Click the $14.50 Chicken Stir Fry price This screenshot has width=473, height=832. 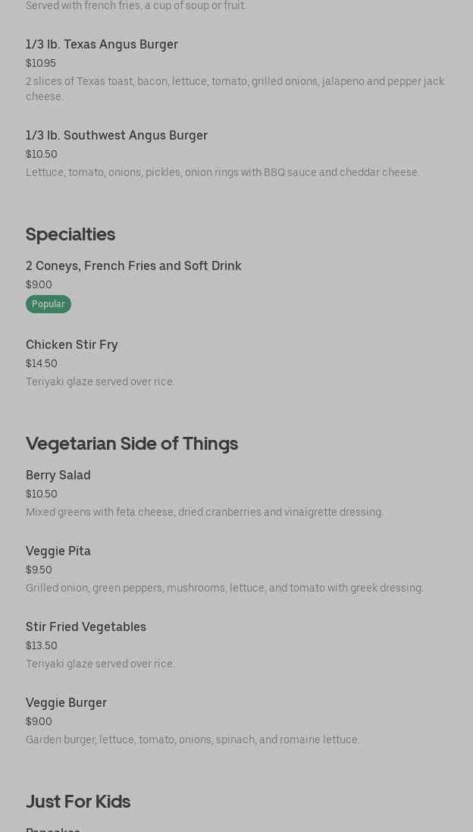(42, 364)
